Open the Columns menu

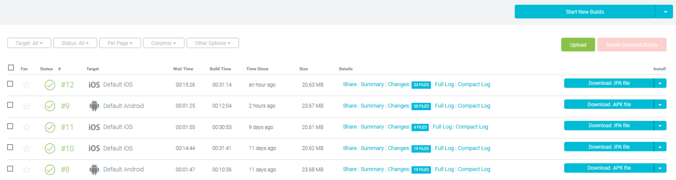pos(164,43)
